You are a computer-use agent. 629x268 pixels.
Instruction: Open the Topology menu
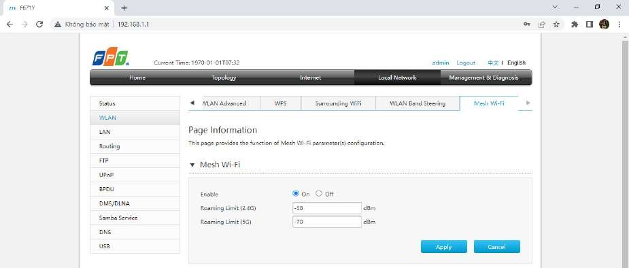224,78
